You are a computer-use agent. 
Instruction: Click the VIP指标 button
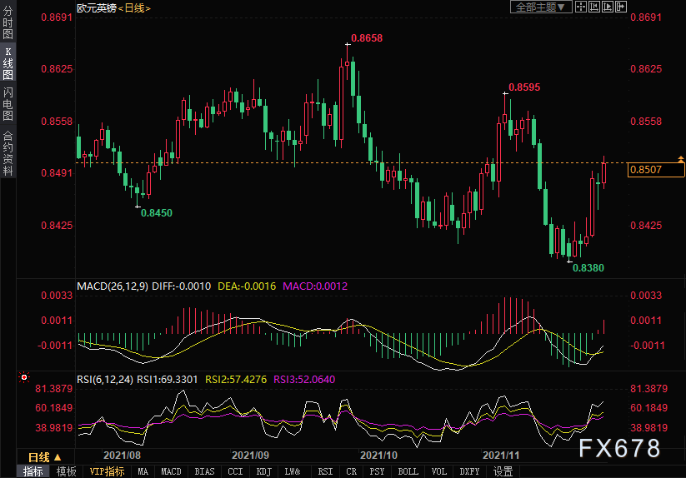click(x=107, y=471)
